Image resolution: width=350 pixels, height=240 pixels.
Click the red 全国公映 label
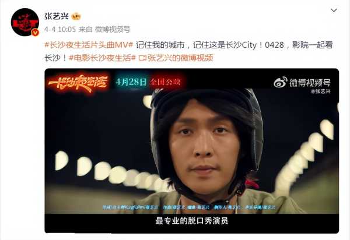pos(165,82)
